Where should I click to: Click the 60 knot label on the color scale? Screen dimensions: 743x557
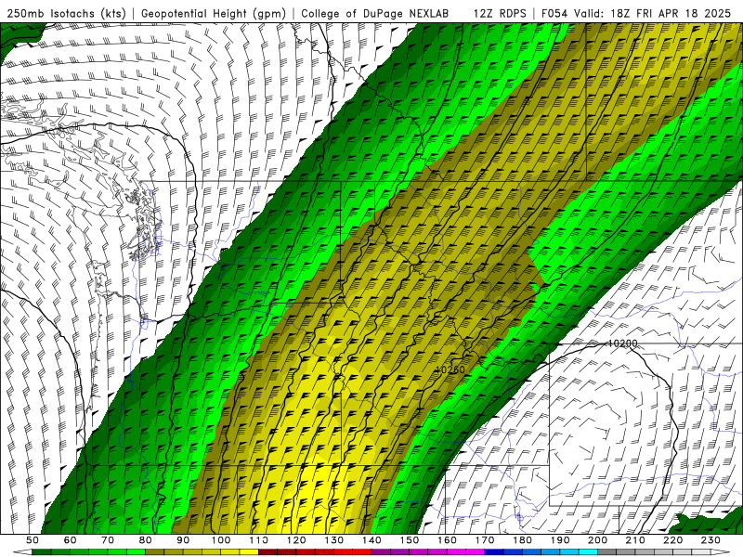tap(71, 540)
